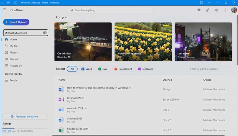Go to Home in sidebar
This screenshot has height=136, width=238.
pyautogui.click(x=13, y=39)
